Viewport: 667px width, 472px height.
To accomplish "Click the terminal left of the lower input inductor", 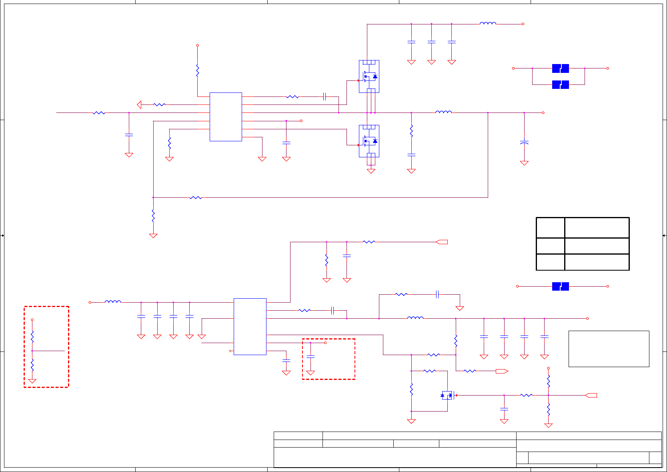I will pos(90,302).
